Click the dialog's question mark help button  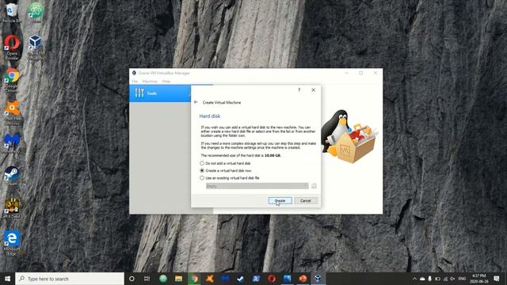click(x=299, y=89)
